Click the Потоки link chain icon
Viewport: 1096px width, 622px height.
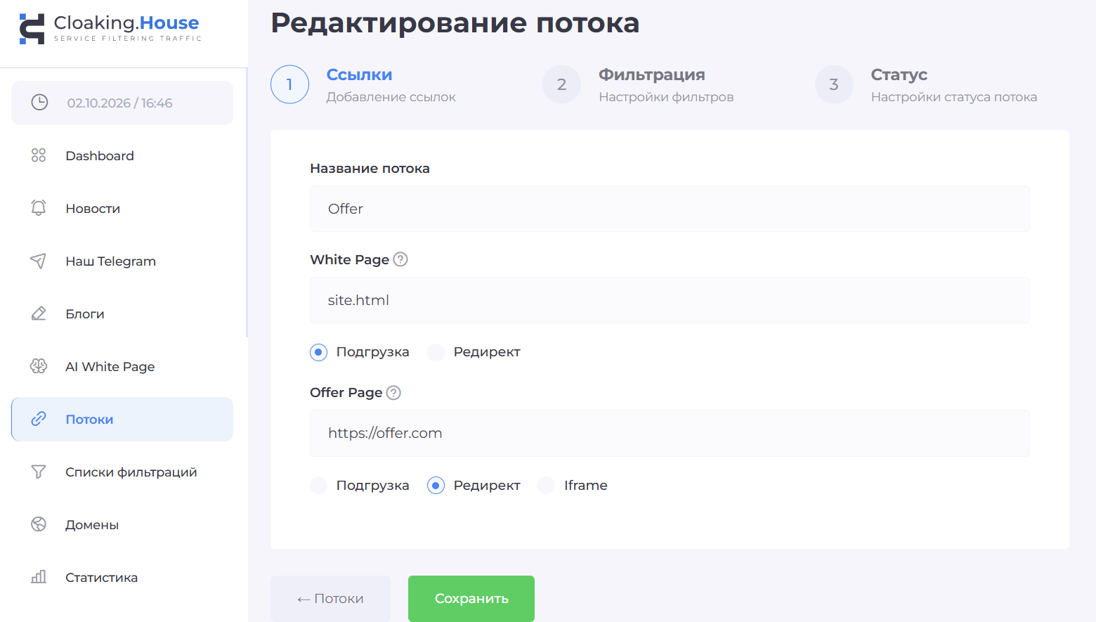coord(39,419)
